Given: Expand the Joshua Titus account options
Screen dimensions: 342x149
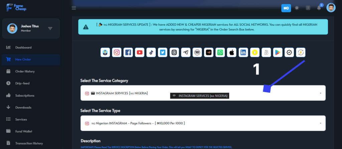Looking at the screenshot, I should pos(50,29).
